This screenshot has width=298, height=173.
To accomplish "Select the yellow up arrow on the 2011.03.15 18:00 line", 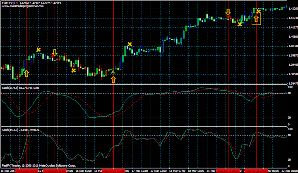I will 26,73.
